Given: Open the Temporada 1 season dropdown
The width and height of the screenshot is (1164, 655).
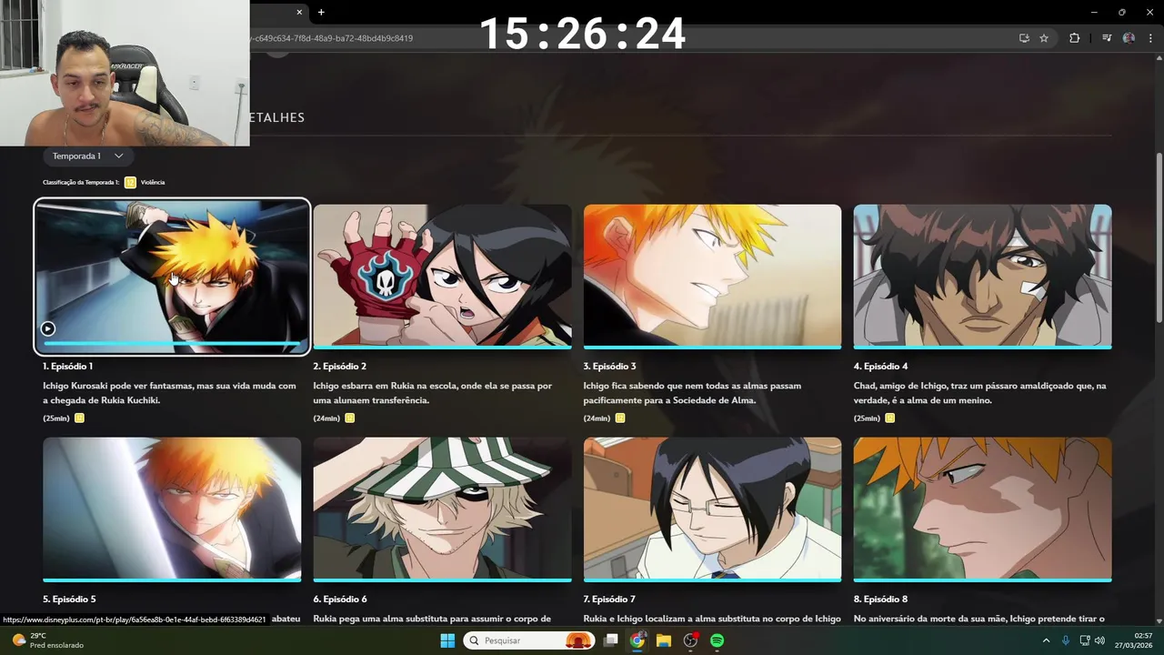Looking at the screenshot, I should tap(87, 156).
